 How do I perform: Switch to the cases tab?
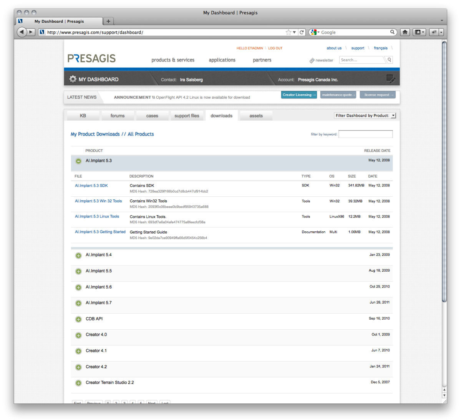click(x=152, y=116)
